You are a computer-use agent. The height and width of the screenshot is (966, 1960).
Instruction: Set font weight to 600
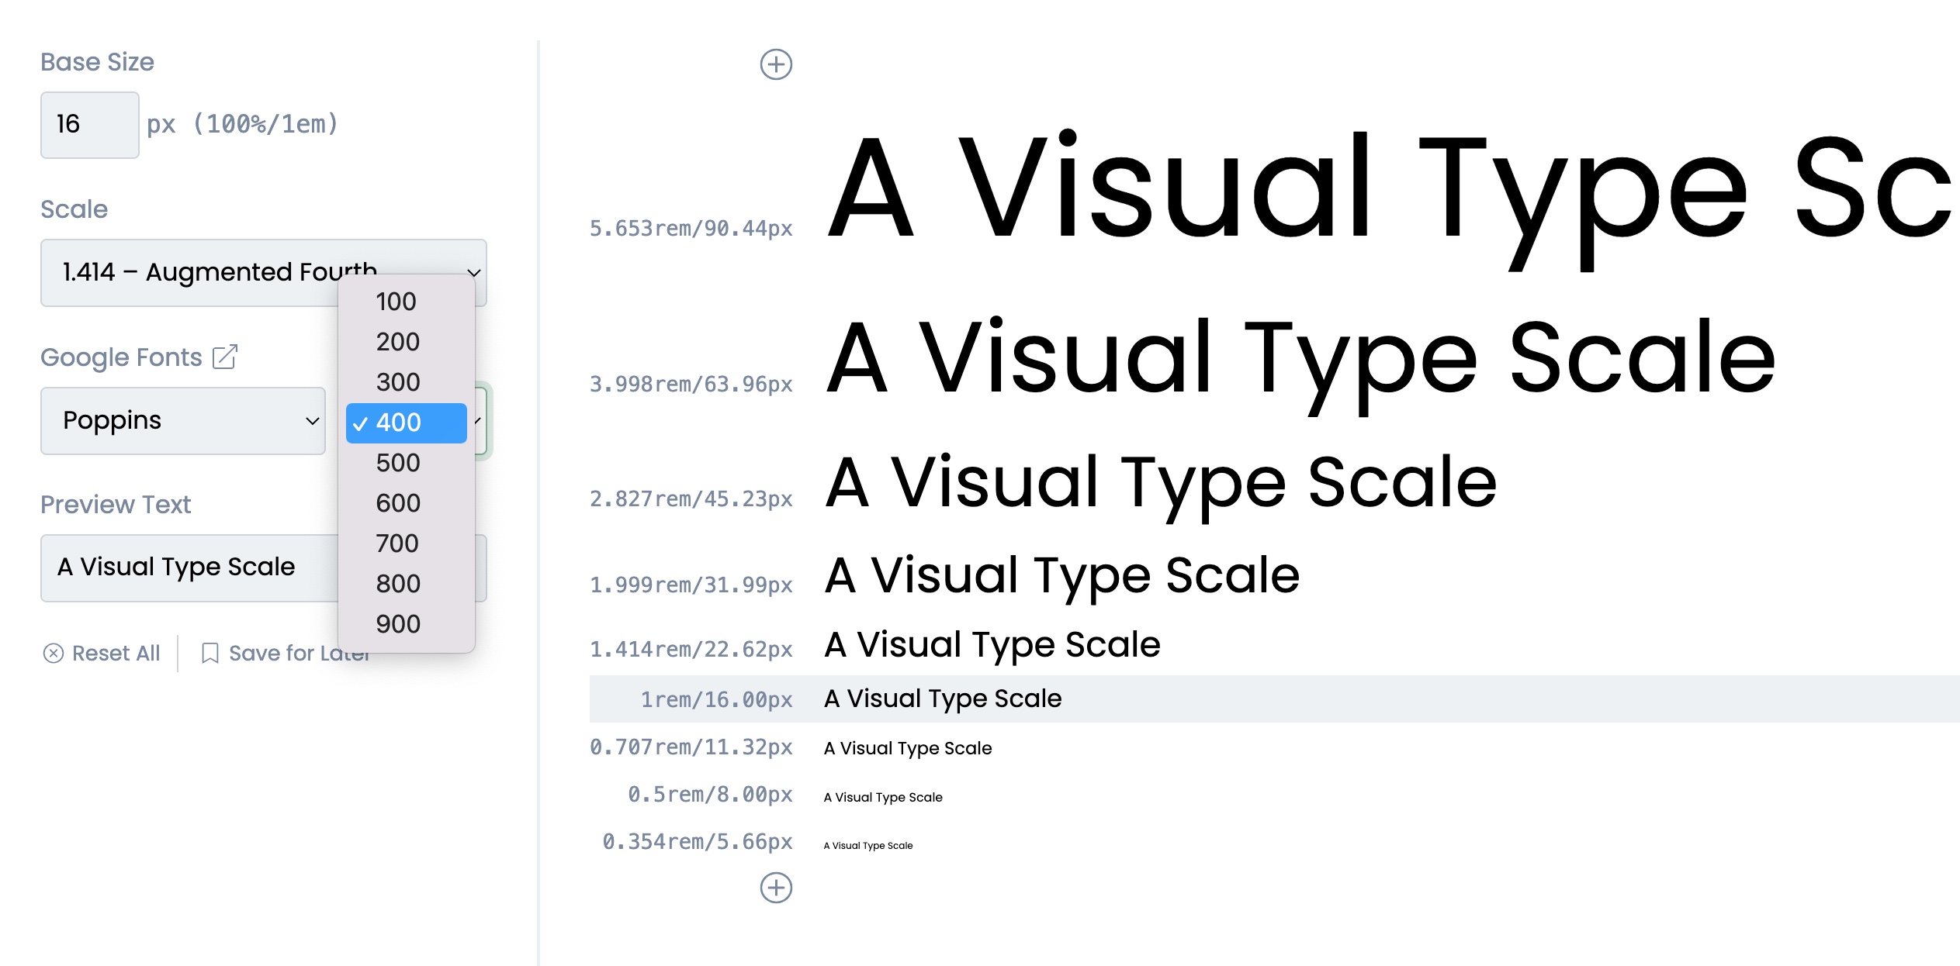coord(397,503)
